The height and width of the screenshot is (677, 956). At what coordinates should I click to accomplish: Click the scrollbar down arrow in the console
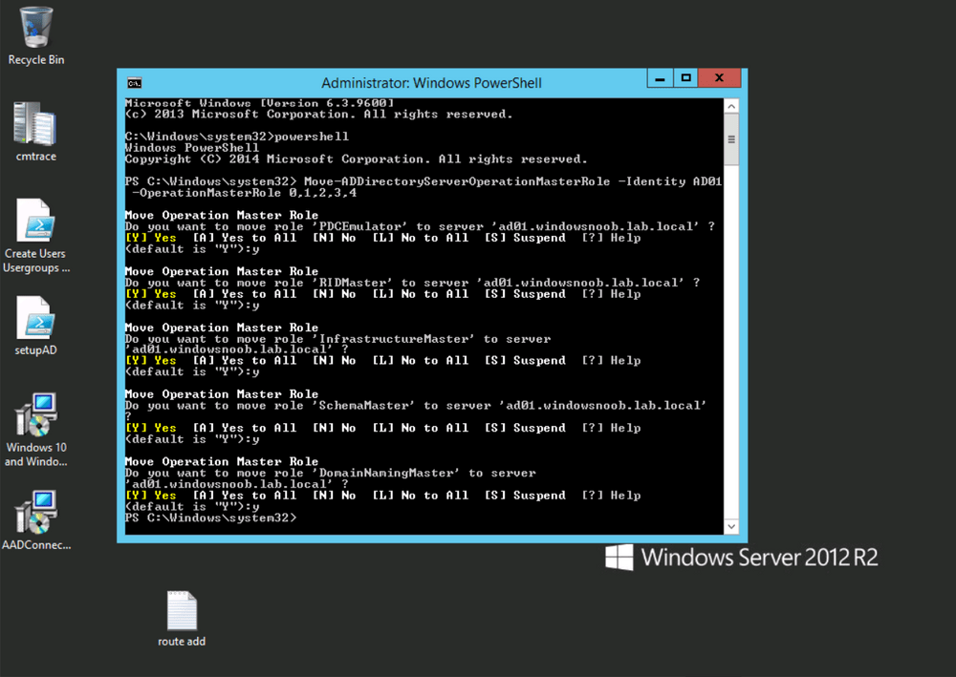731,526
